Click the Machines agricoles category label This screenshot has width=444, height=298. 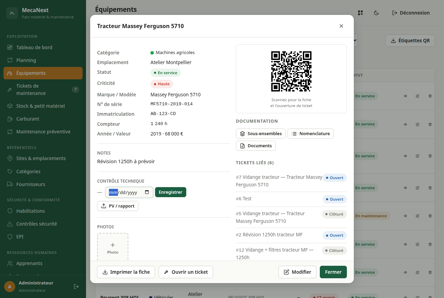tap(175, 53)
